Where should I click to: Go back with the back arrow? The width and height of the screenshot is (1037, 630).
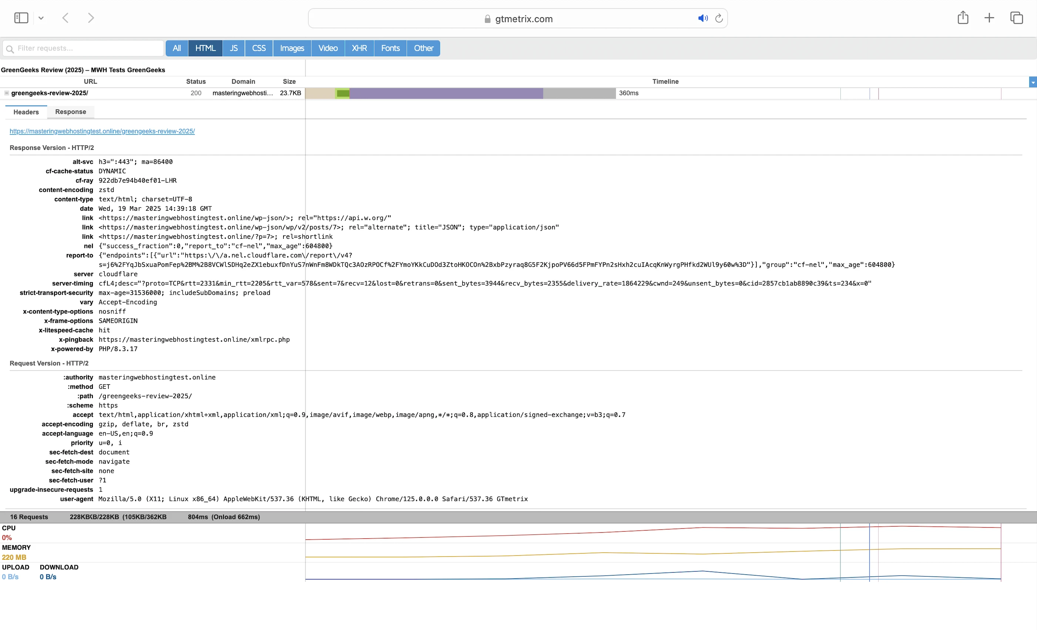coord(65,18)
